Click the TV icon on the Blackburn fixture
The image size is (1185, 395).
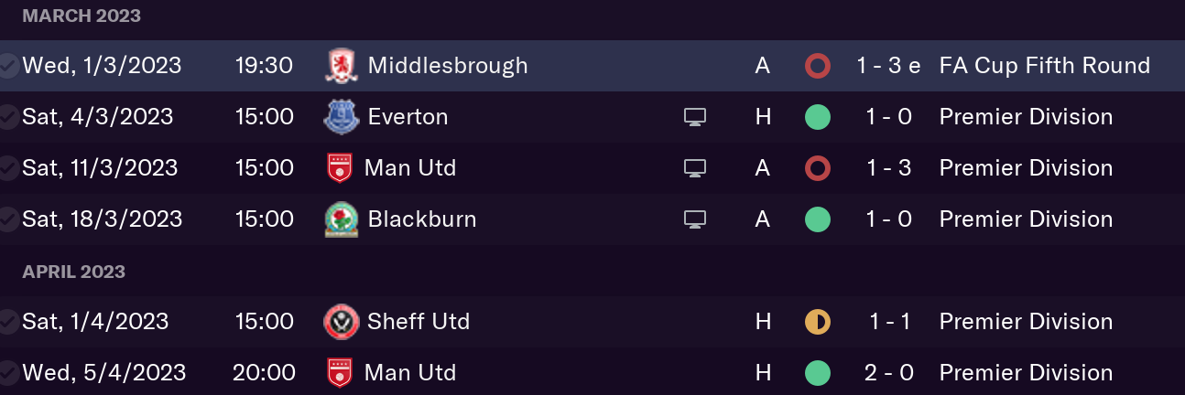[695, 219]
